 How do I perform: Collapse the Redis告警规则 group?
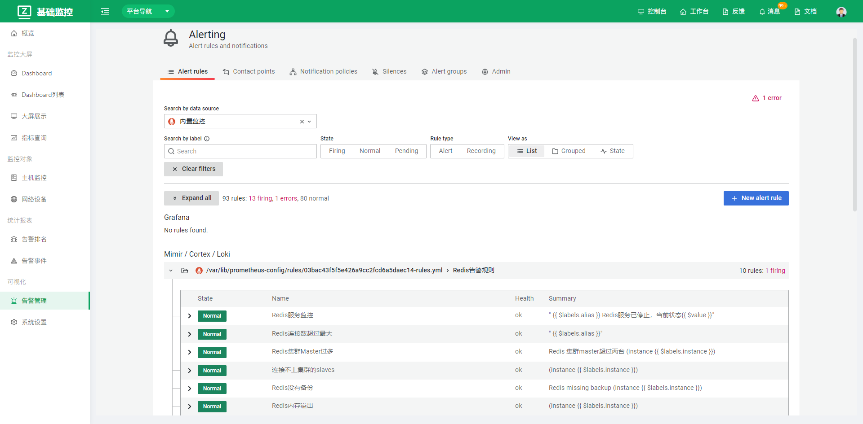pyautogui.click(x=171, y=271)
